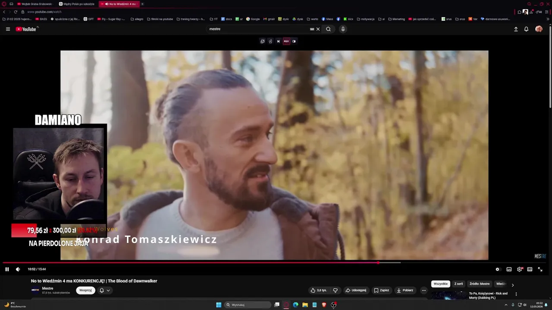Mute the video volume
This screenshot has width=552, height=310.
[18, 270]
